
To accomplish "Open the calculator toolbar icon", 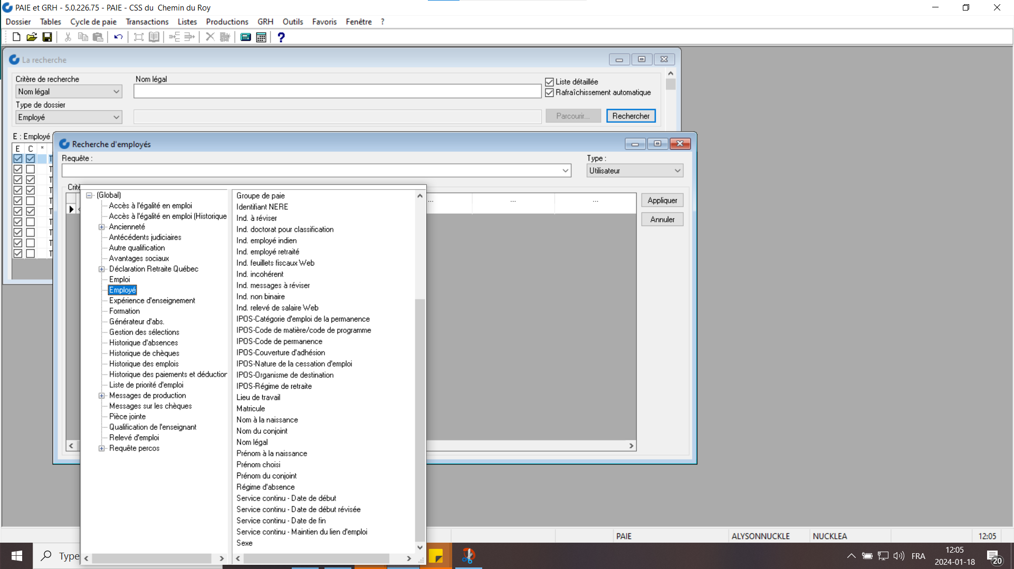I will point(245,37).
